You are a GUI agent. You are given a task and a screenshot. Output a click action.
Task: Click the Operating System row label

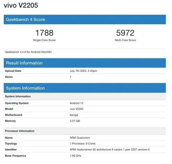pos(17,103)
